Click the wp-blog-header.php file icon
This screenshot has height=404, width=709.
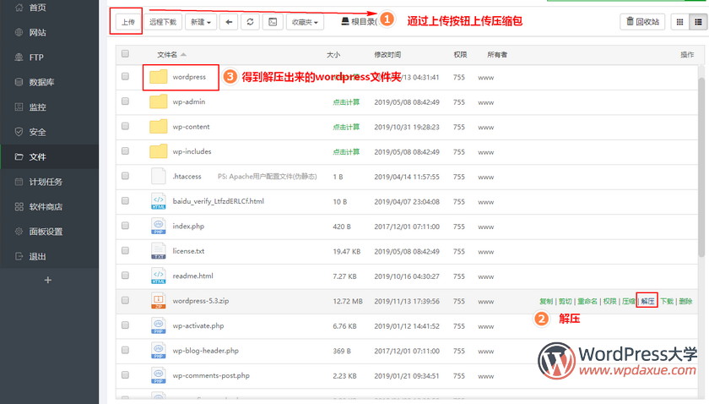coord(159,351)
